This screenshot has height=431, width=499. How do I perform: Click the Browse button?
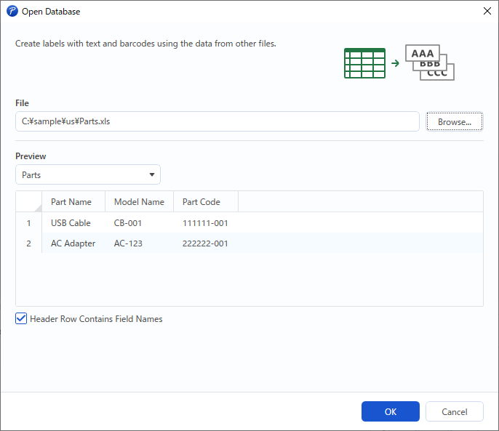tap(455, 122)
